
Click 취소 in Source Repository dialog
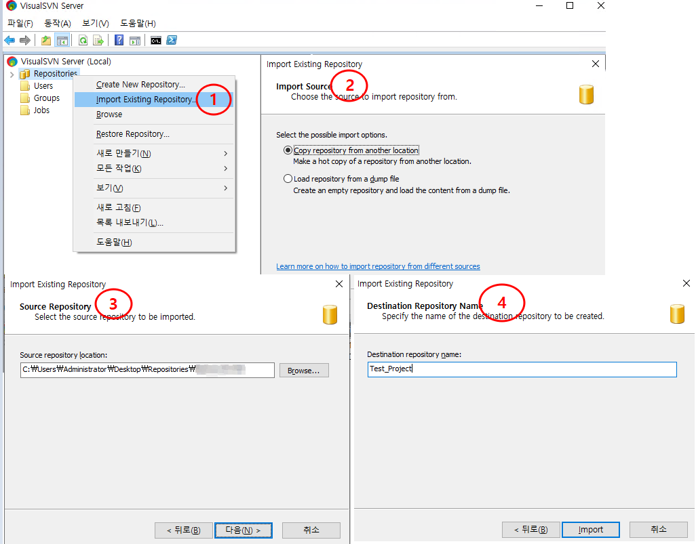point(311,530)
